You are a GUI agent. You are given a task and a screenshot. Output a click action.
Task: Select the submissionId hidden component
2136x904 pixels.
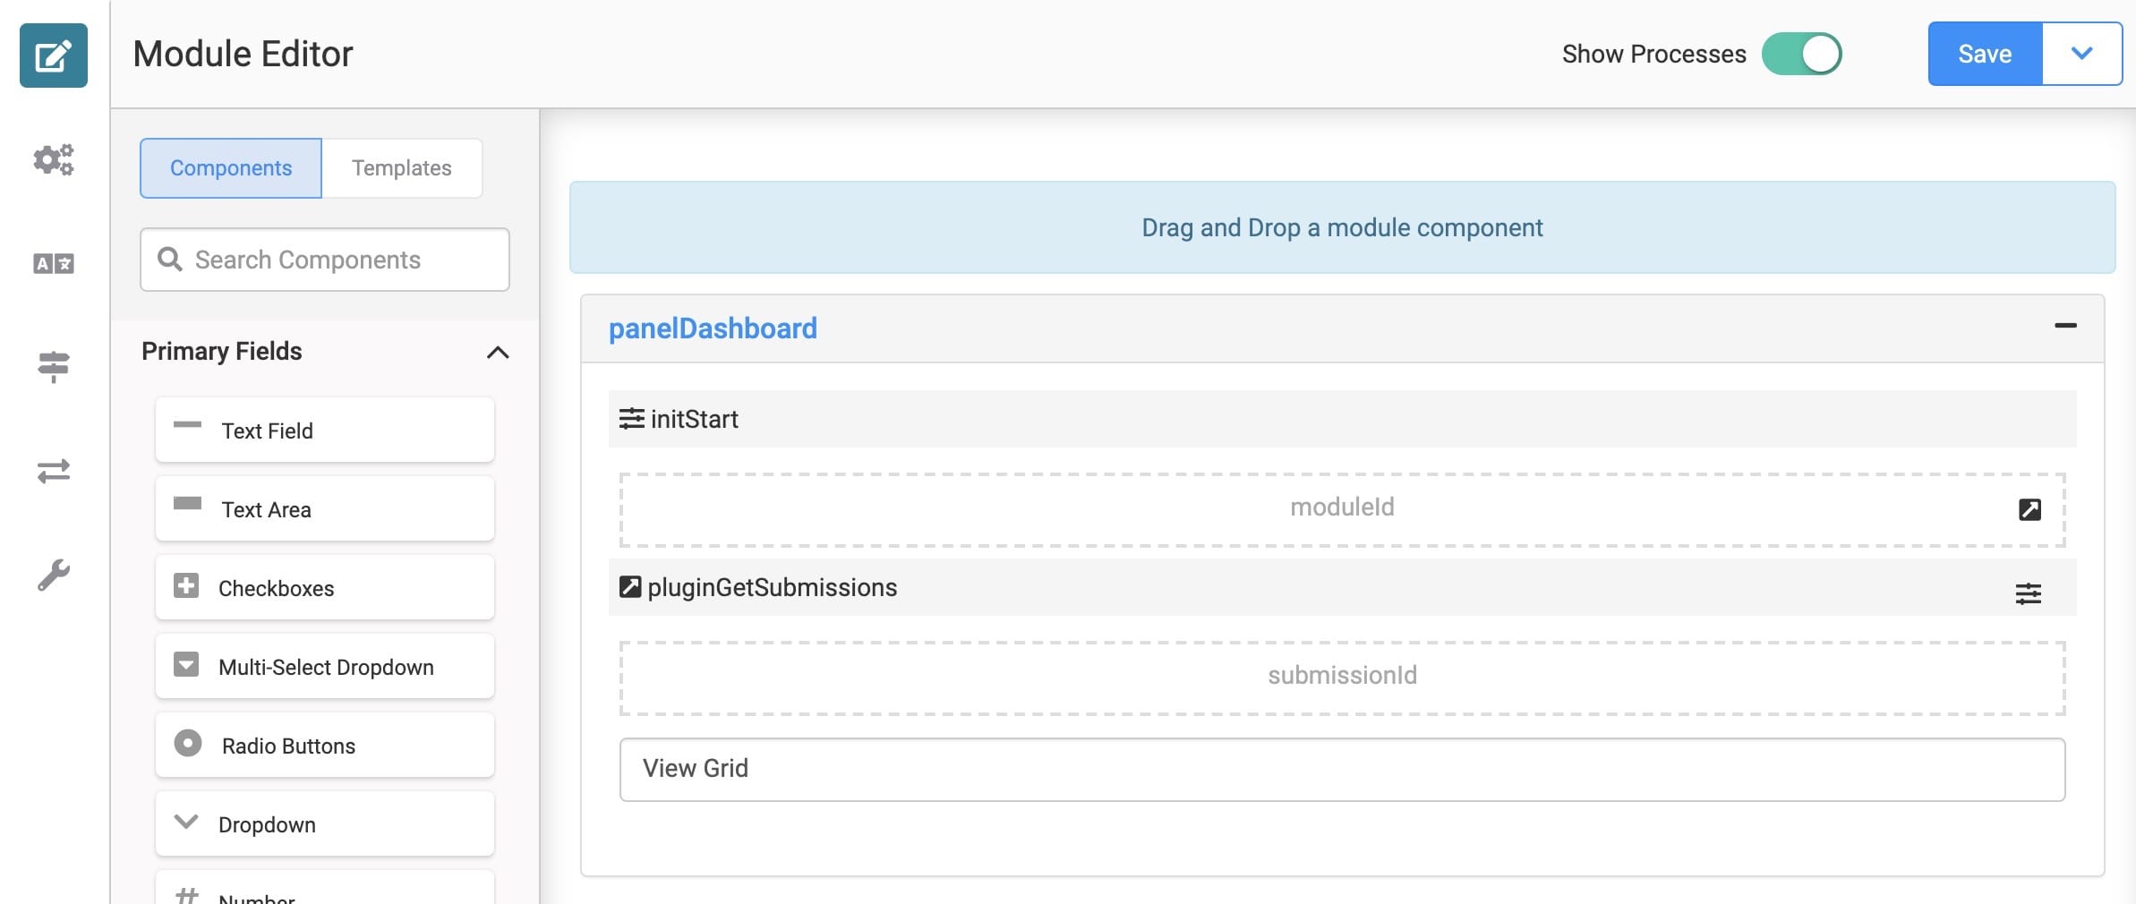click(1342, 678)
